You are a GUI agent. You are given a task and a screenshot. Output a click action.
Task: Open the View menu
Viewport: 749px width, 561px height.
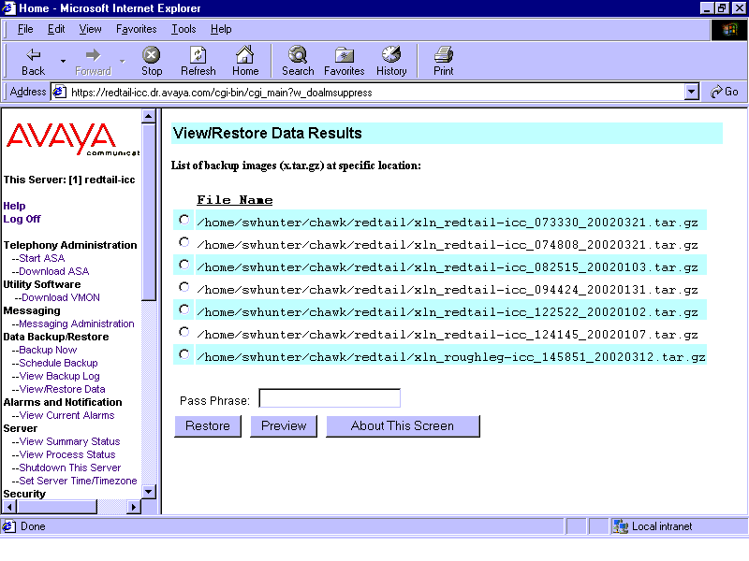coord(90,29)
